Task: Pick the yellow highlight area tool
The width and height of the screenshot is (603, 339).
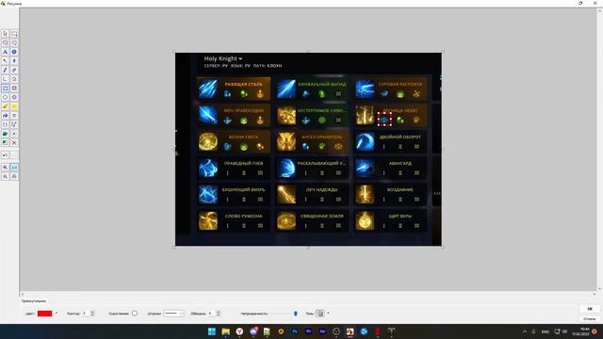Action: [14, 106]
